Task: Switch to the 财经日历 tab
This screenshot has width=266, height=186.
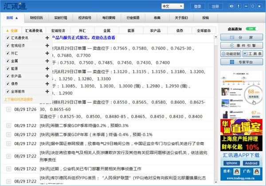Action: (36, 18)
